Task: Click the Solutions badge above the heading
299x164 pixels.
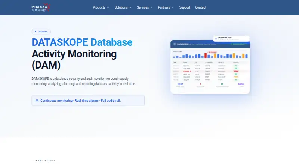Action: click(41, 32)
